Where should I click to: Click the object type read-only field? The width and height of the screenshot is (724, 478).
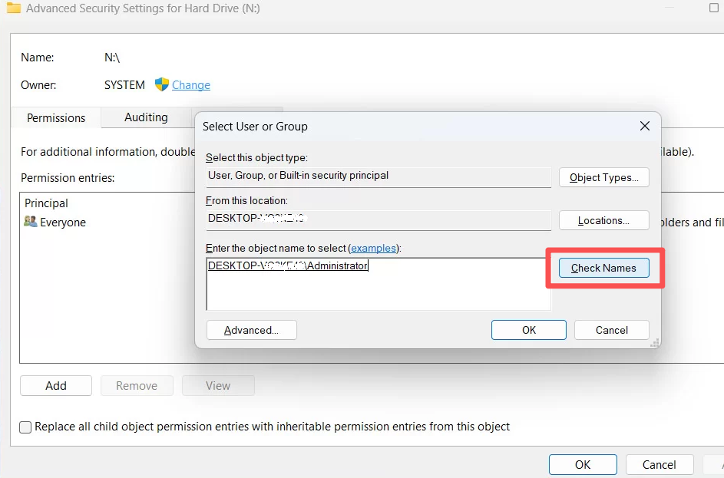pyautogui.click(x=379, y=176)
